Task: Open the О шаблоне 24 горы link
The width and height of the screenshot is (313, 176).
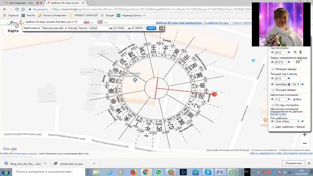Action: click(x=216, y=23)
